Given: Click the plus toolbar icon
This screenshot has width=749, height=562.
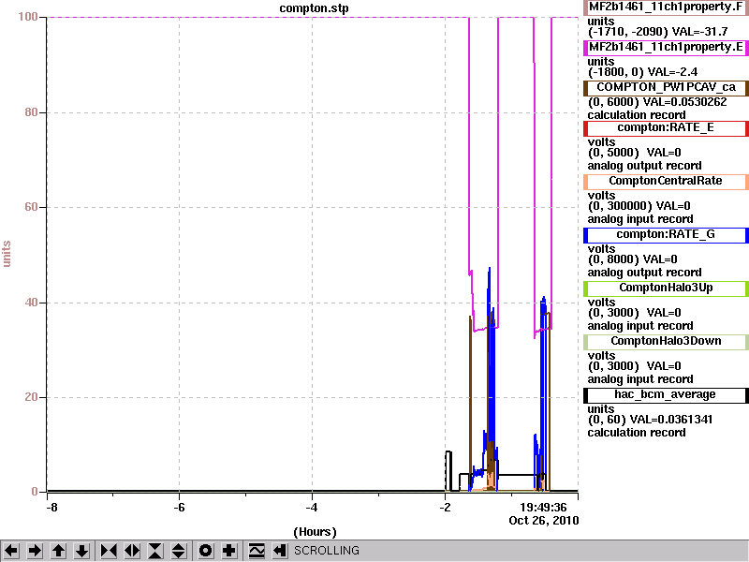Looking at the screenshot, I should (228, 551).
